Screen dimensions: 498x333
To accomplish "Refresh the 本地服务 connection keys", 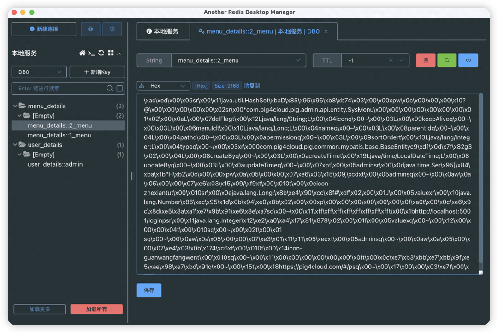I will [x=101, y=53].
